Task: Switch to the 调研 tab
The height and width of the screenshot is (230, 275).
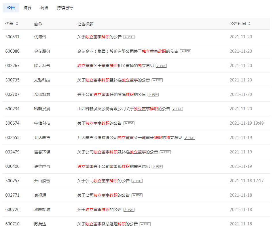Action: pos(44,8)
